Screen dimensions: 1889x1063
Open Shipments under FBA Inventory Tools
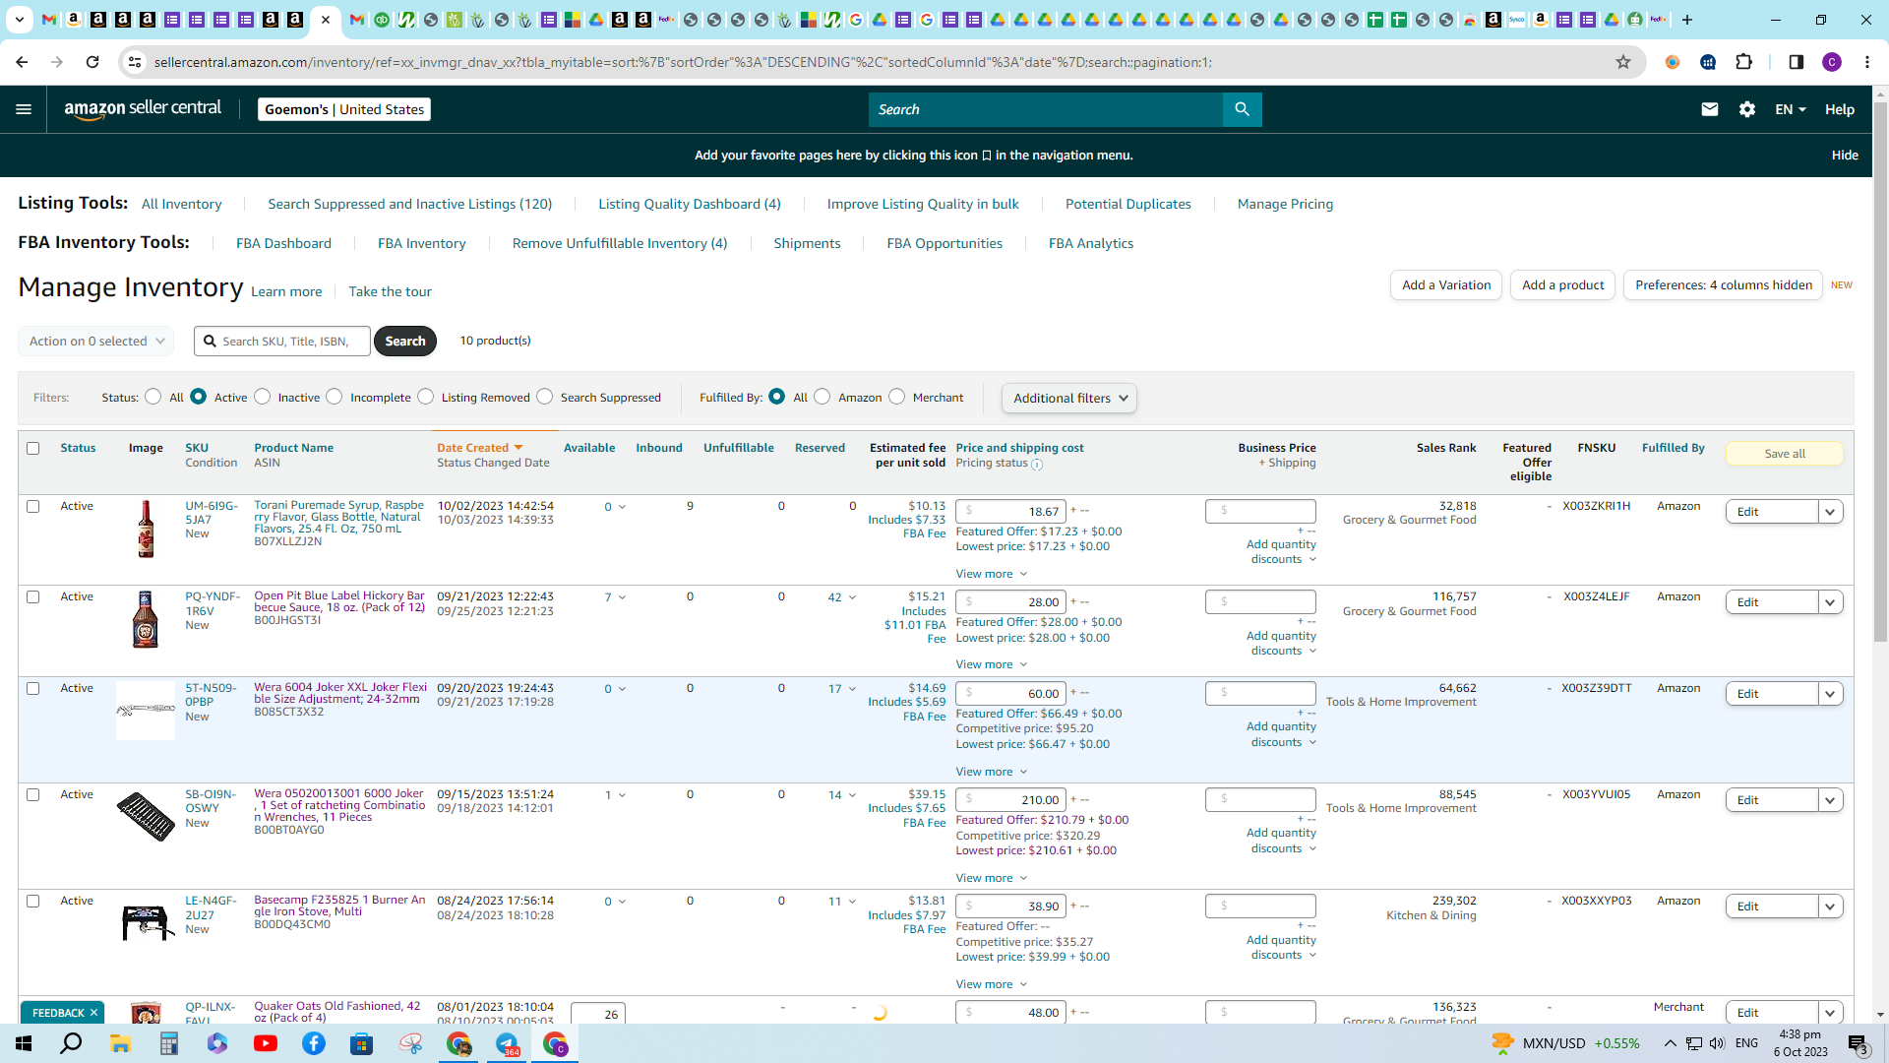807,243
